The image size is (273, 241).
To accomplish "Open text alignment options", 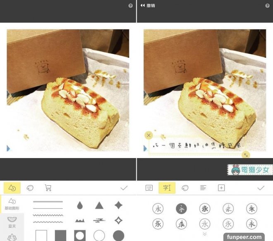I will (203, 188).
